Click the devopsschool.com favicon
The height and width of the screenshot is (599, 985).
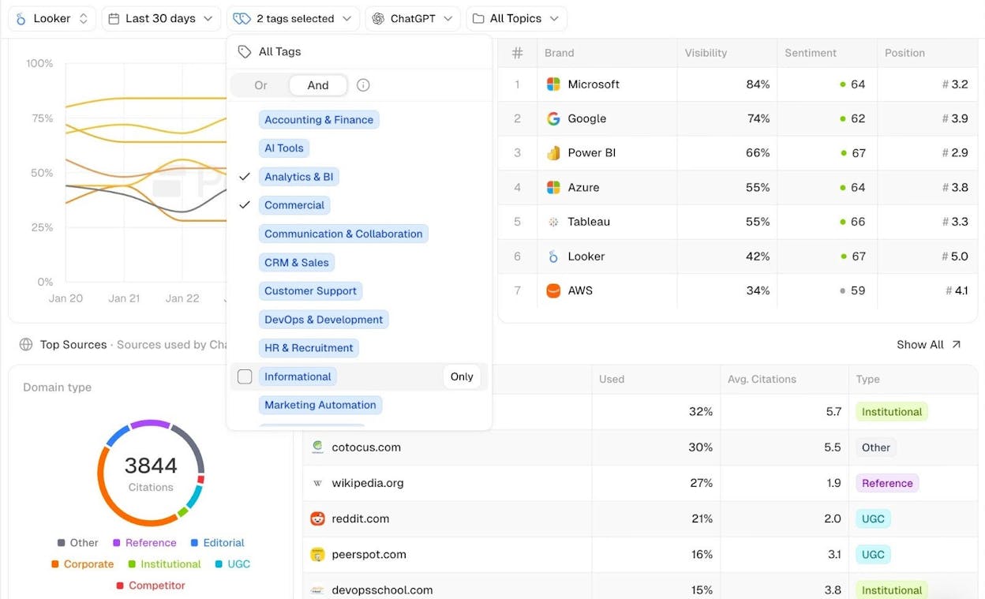(317, 590)
